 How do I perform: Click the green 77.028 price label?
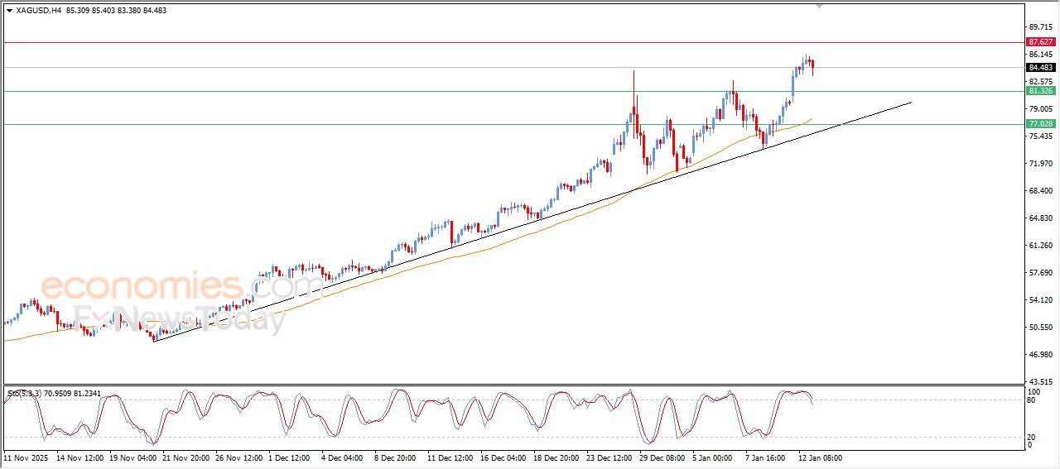[x=1039, y=124]
